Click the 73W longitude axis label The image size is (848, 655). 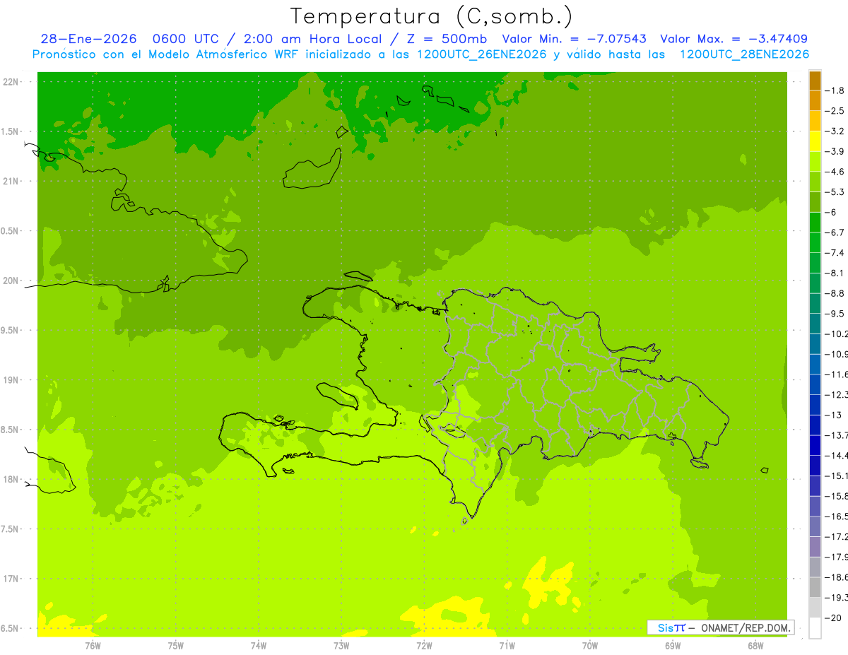[x=341, y=646]
